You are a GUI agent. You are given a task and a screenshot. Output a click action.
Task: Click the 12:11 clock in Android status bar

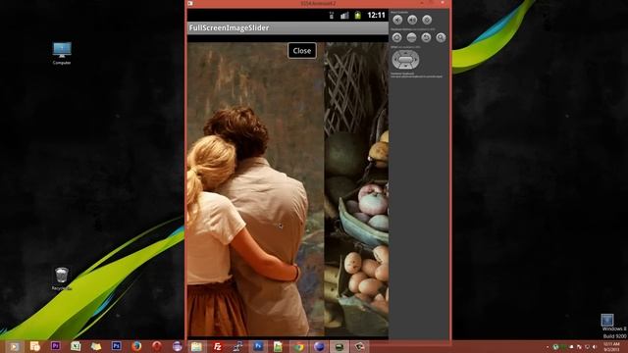point(376,16)
